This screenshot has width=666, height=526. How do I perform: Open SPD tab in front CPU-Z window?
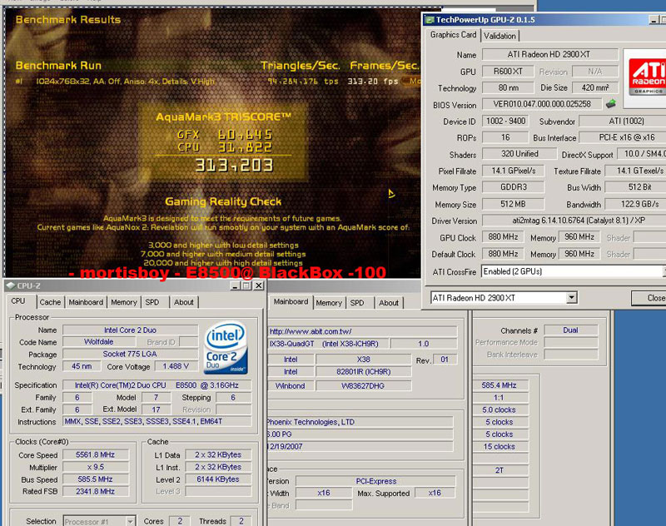click(152, 302)
